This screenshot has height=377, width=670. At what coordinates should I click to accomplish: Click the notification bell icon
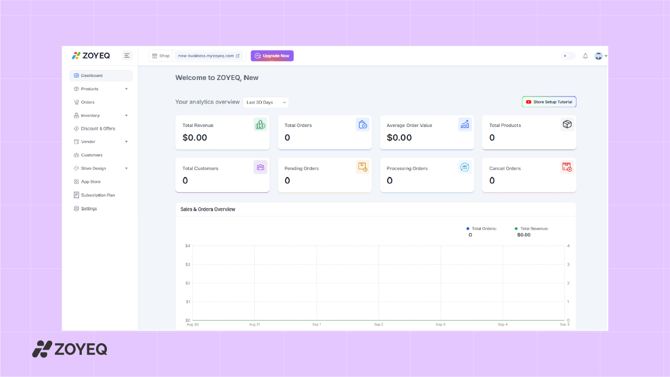tap(585, 56)
